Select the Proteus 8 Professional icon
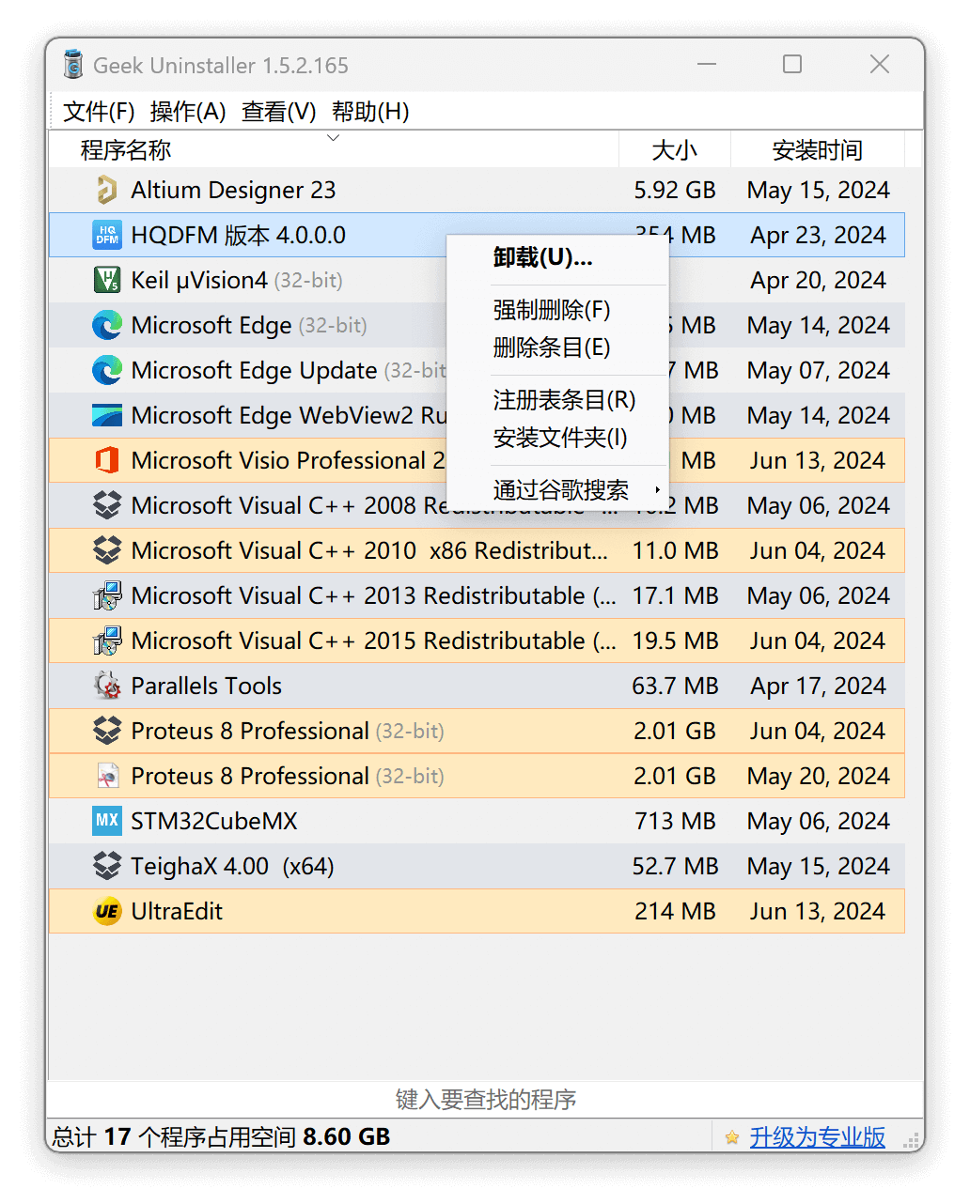 point(107,731)
